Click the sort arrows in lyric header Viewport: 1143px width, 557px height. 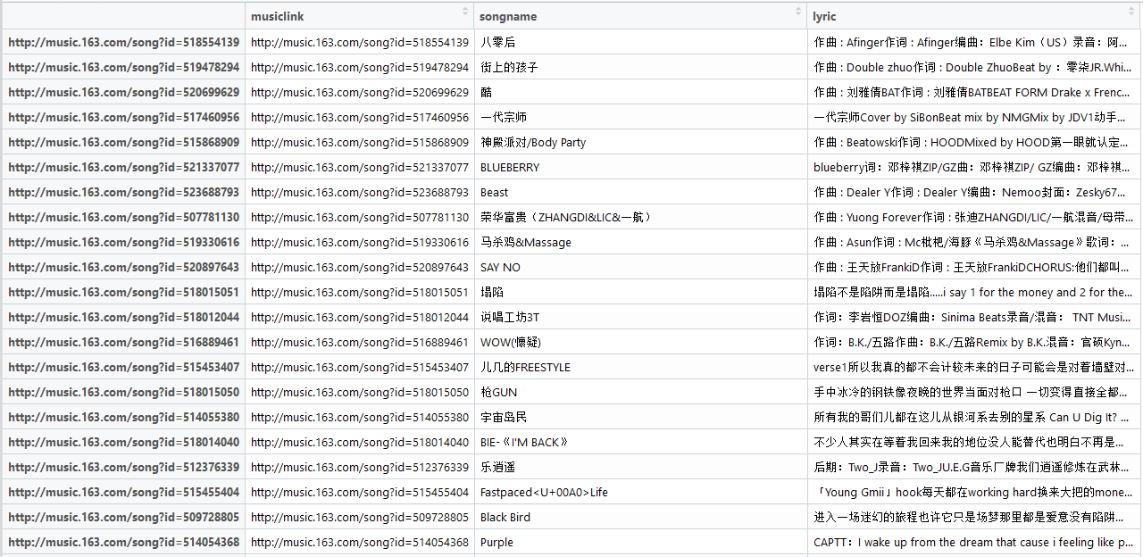tap(1132, 12)
